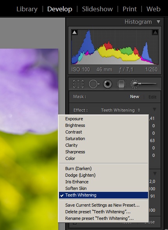Collapse the Effect section disclosure triangle
The image size is (168, 230).
click(154, 109)
